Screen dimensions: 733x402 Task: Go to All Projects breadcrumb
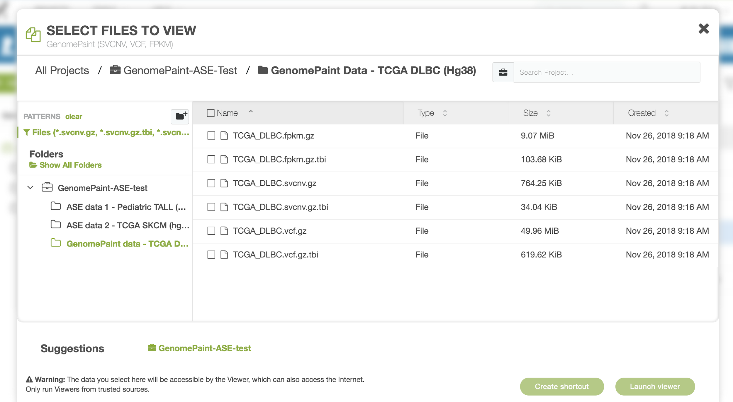[62, 71]
